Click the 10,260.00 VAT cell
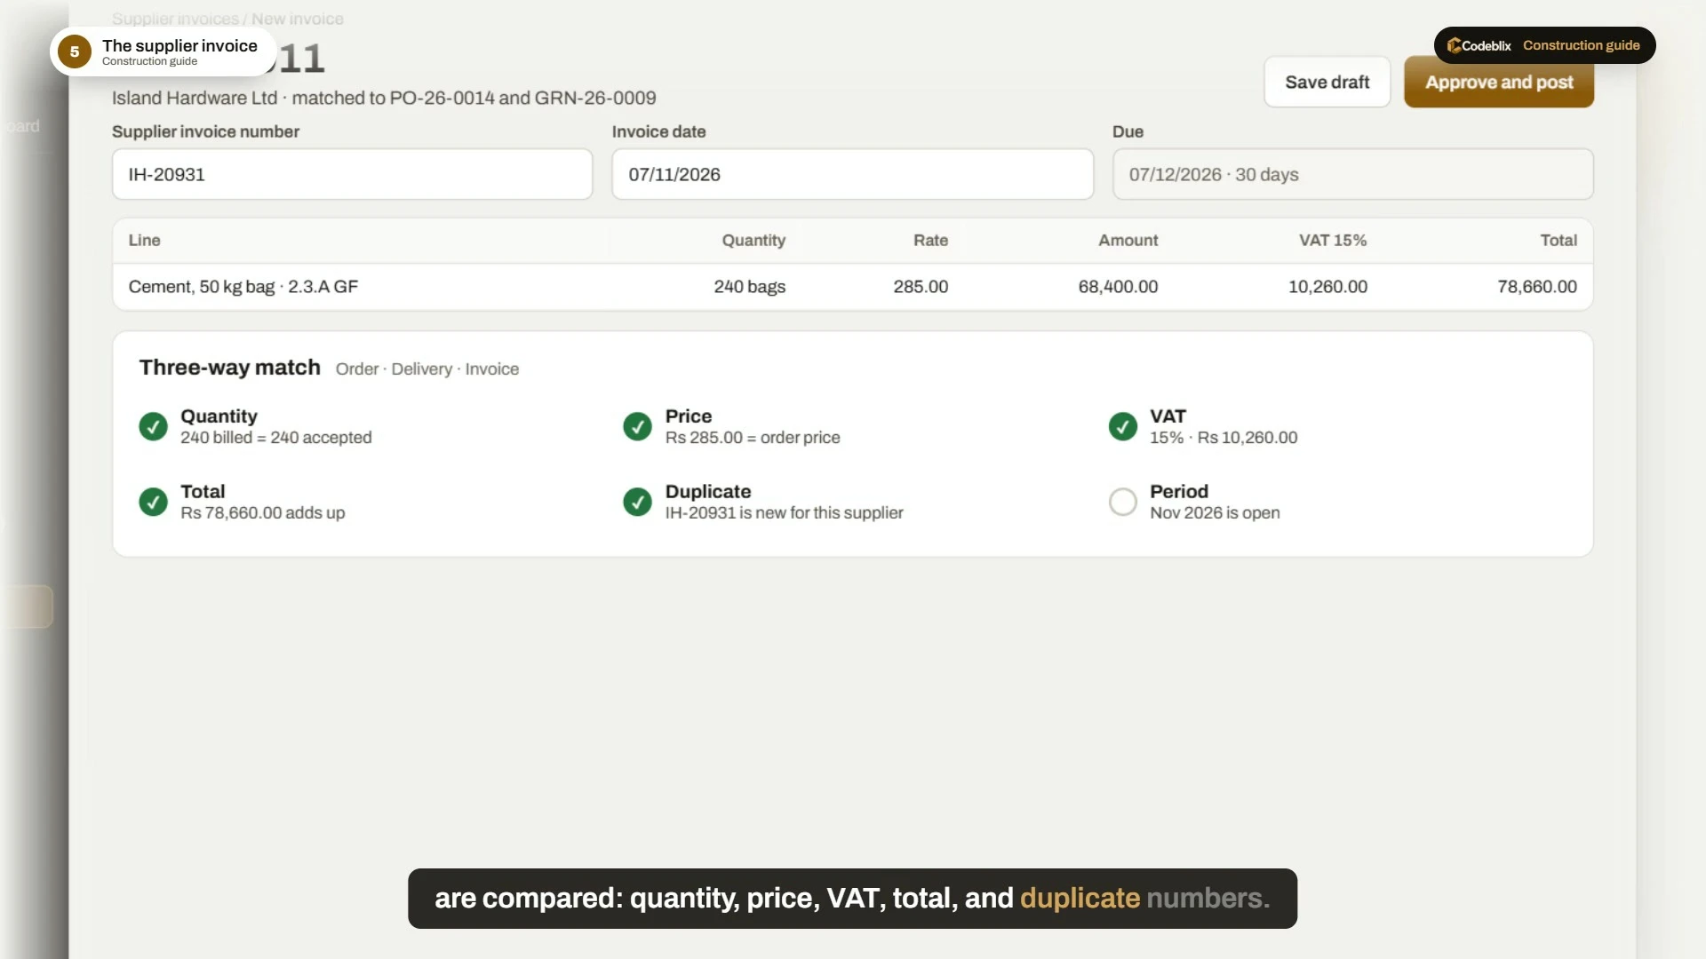The height and width of the screenshot is (959, 1706). (x=1327, y=287)
